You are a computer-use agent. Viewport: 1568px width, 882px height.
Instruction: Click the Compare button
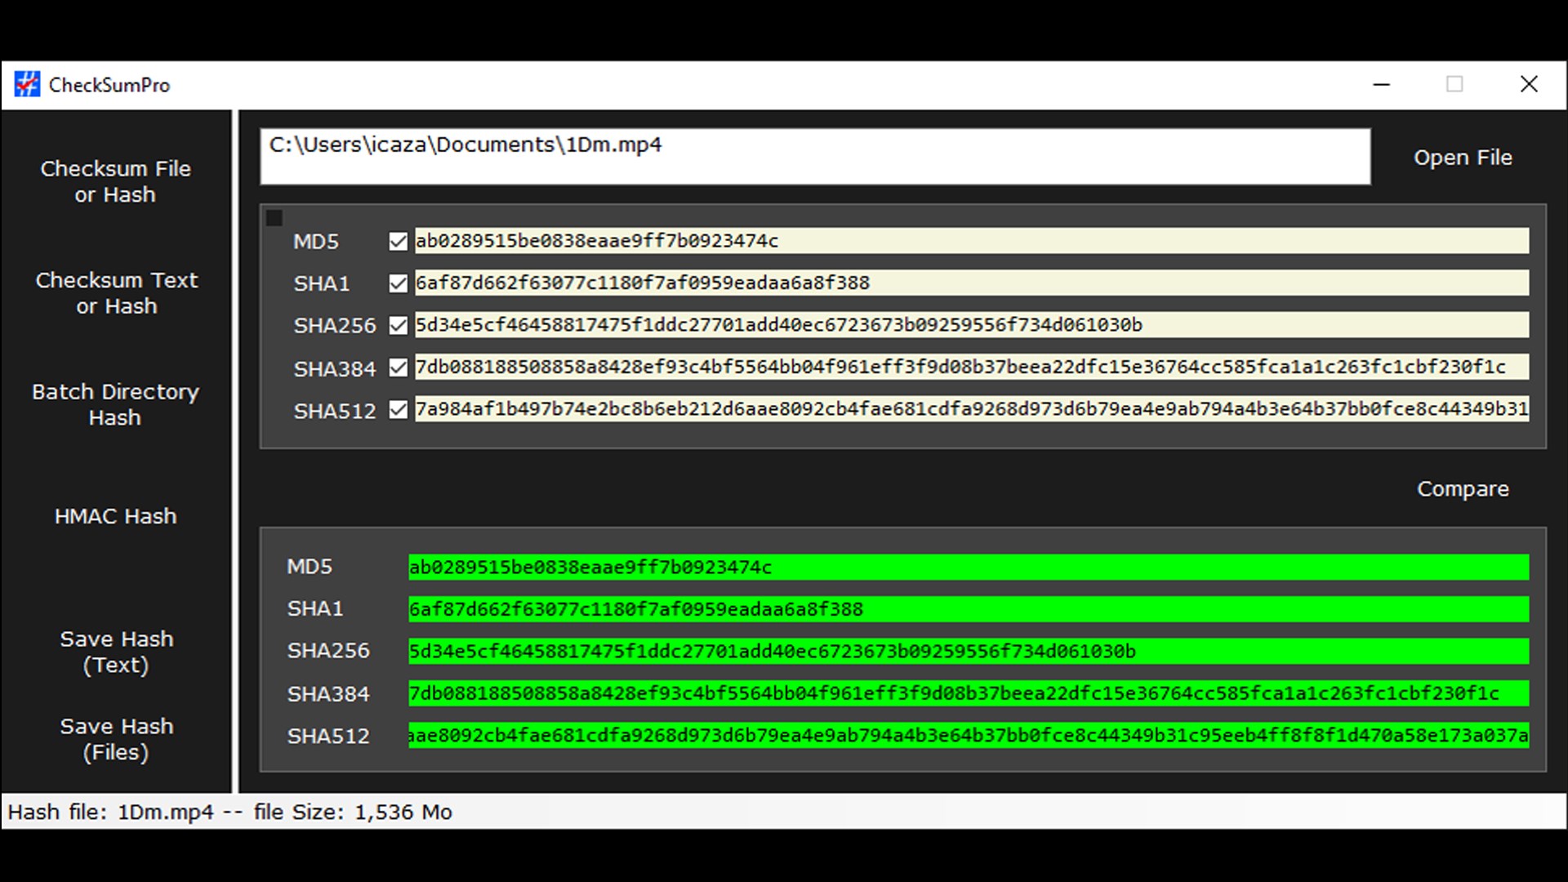[1462, 489]
